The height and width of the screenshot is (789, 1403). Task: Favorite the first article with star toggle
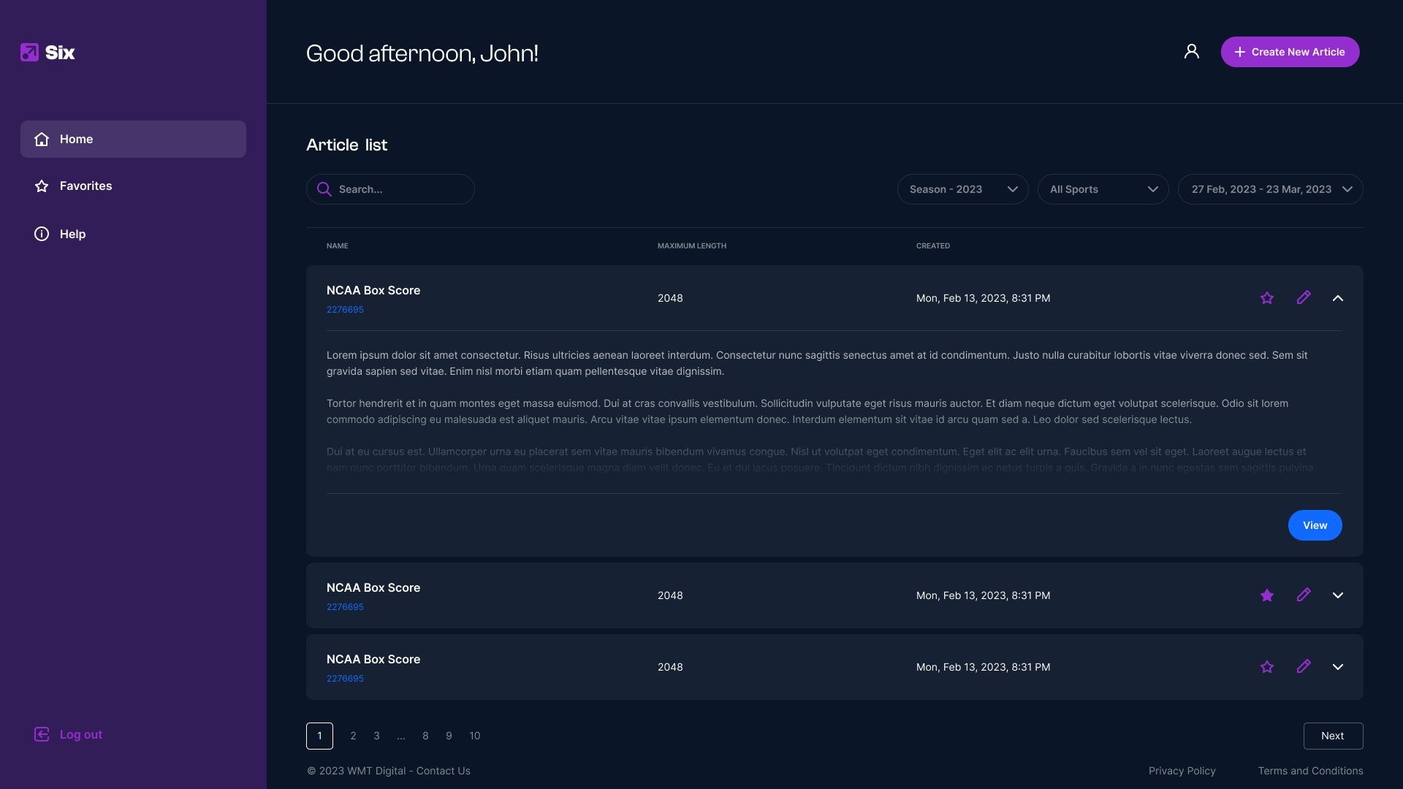point(1267,298)
